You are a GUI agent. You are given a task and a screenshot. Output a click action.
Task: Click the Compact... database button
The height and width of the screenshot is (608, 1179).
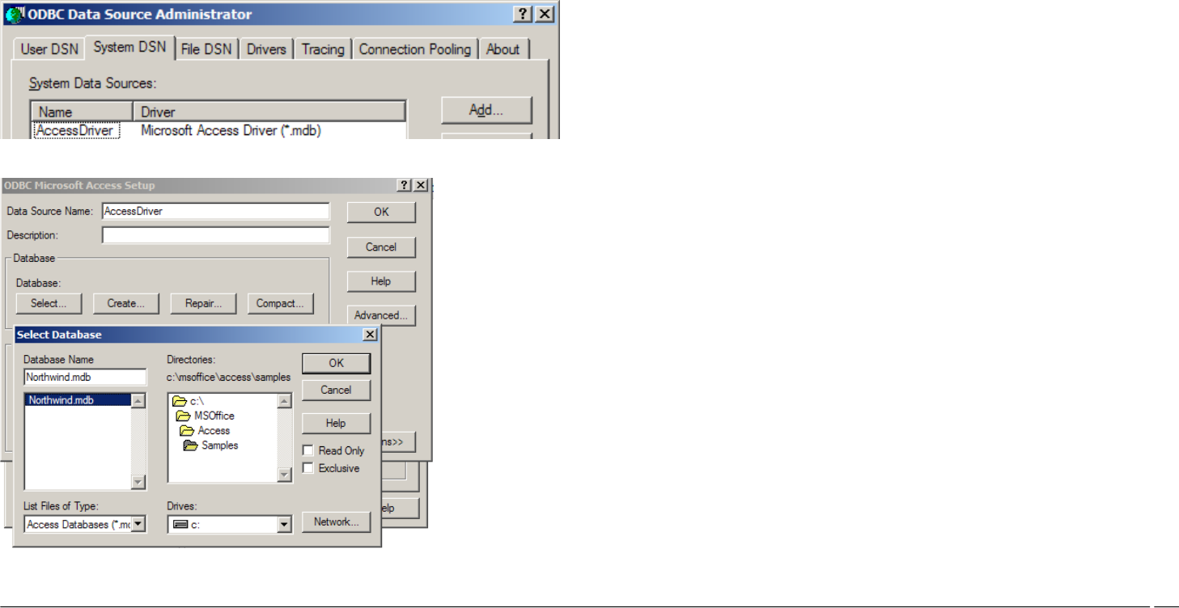coord(280,304)
